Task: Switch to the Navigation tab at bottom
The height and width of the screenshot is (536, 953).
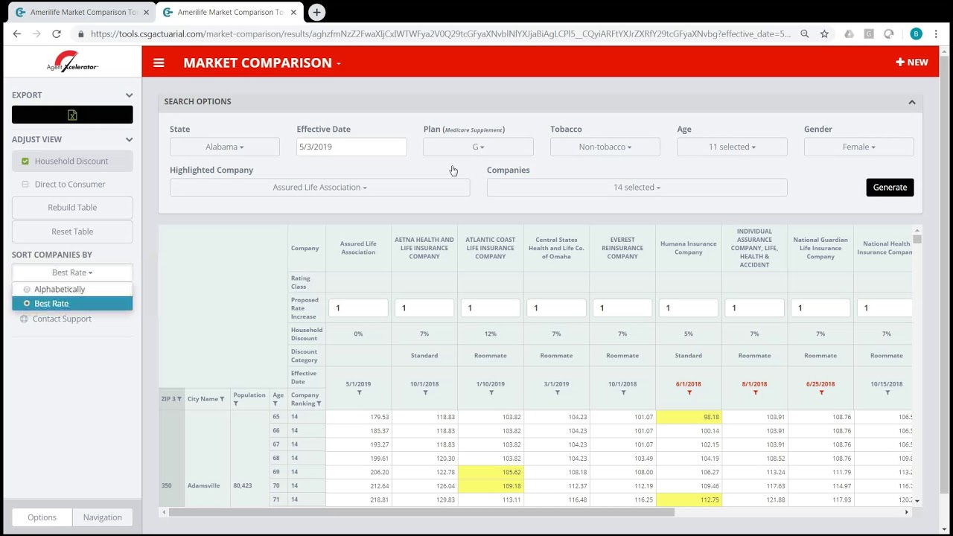Action: coord(103,517)
